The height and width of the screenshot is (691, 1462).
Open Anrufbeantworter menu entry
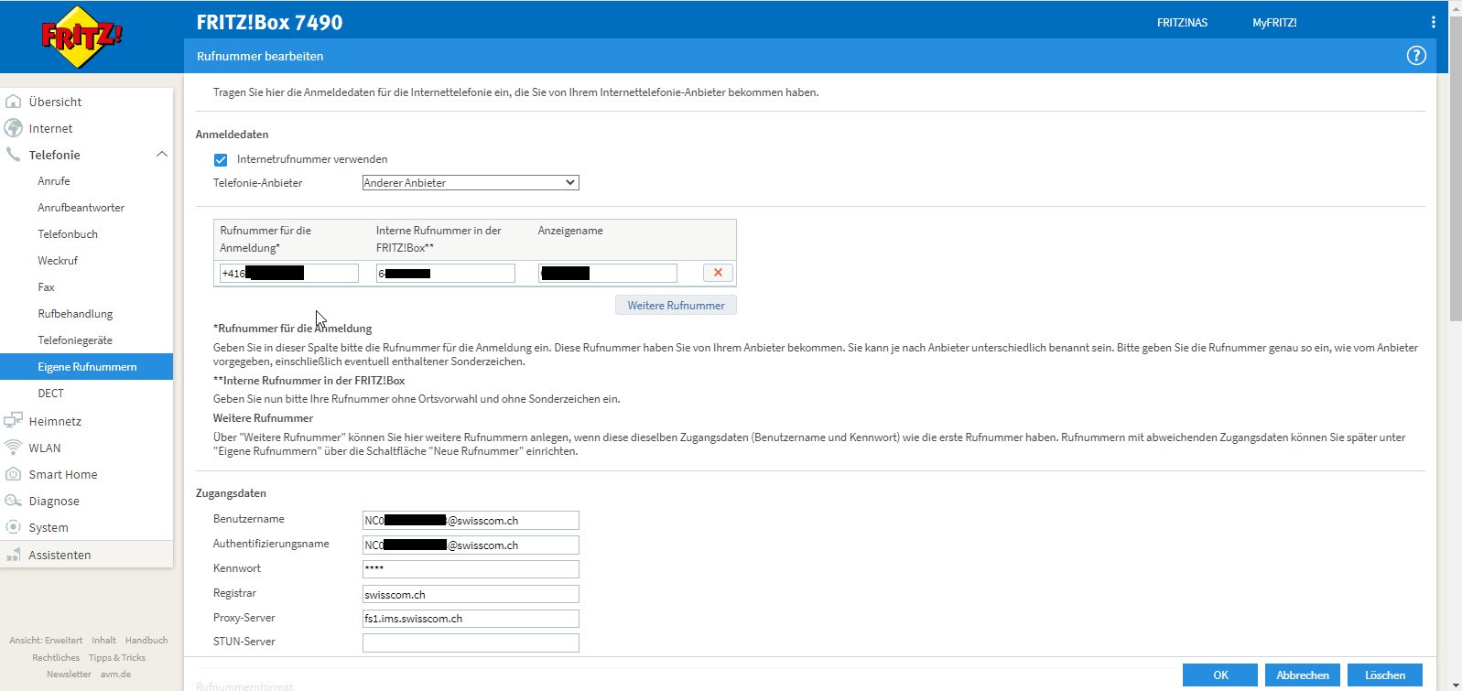tap(81, 208)
